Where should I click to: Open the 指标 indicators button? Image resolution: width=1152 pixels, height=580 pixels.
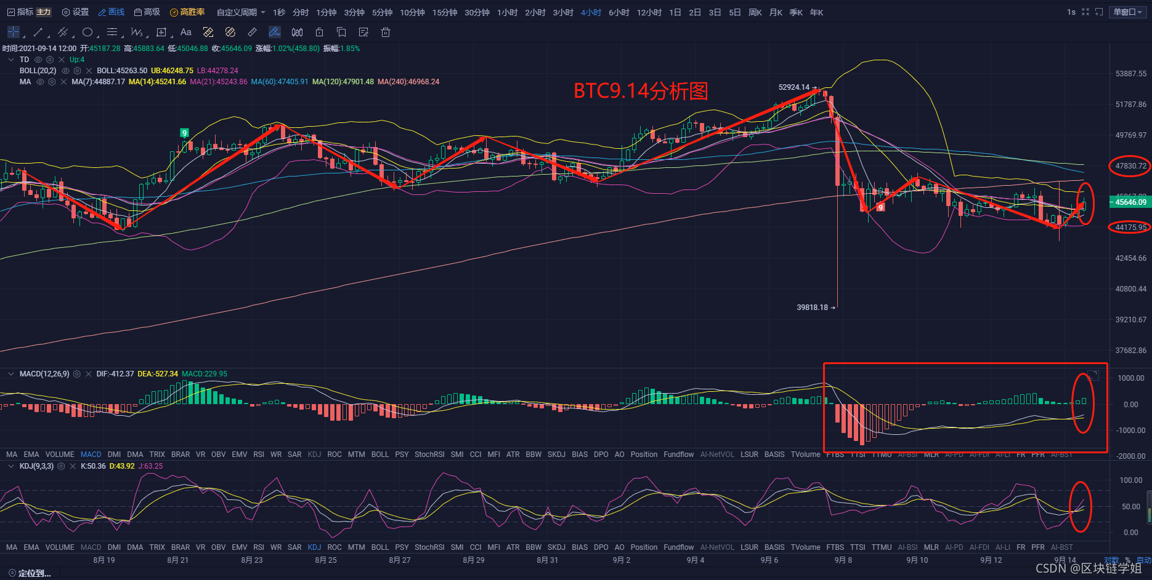tap(20, 12)
